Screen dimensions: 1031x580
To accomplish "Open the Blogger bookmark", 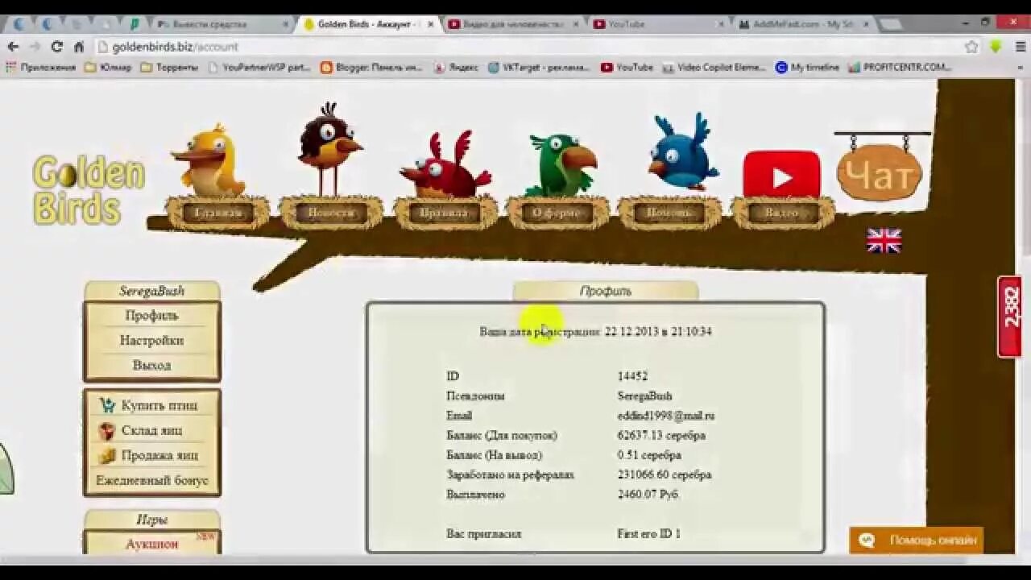I will [x=371, y=68].
